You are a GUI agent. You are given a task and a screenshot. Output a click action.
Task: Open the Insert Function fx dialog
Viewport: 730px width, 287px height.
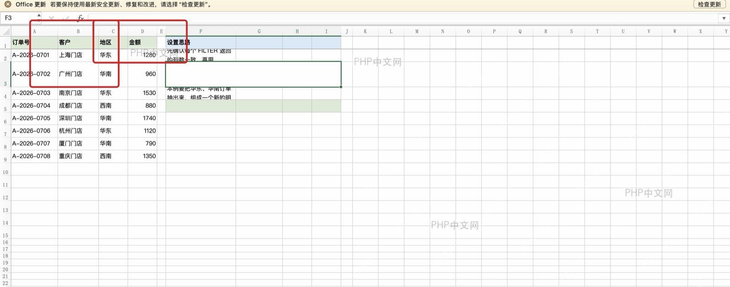coord(80,18)
